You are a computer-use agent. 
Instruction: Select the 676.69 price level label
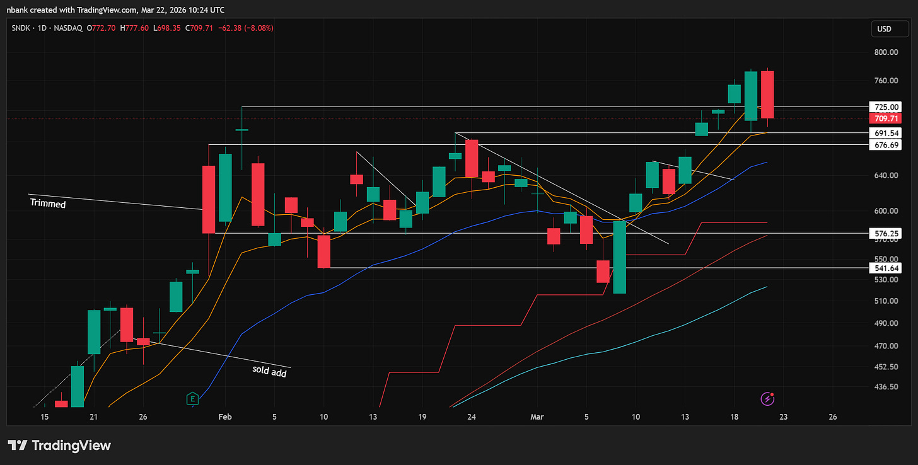(x=885, y=145)
